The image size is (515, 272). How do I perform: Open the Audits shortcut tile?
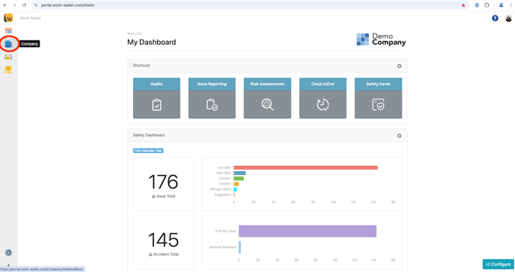click(156, 98)
